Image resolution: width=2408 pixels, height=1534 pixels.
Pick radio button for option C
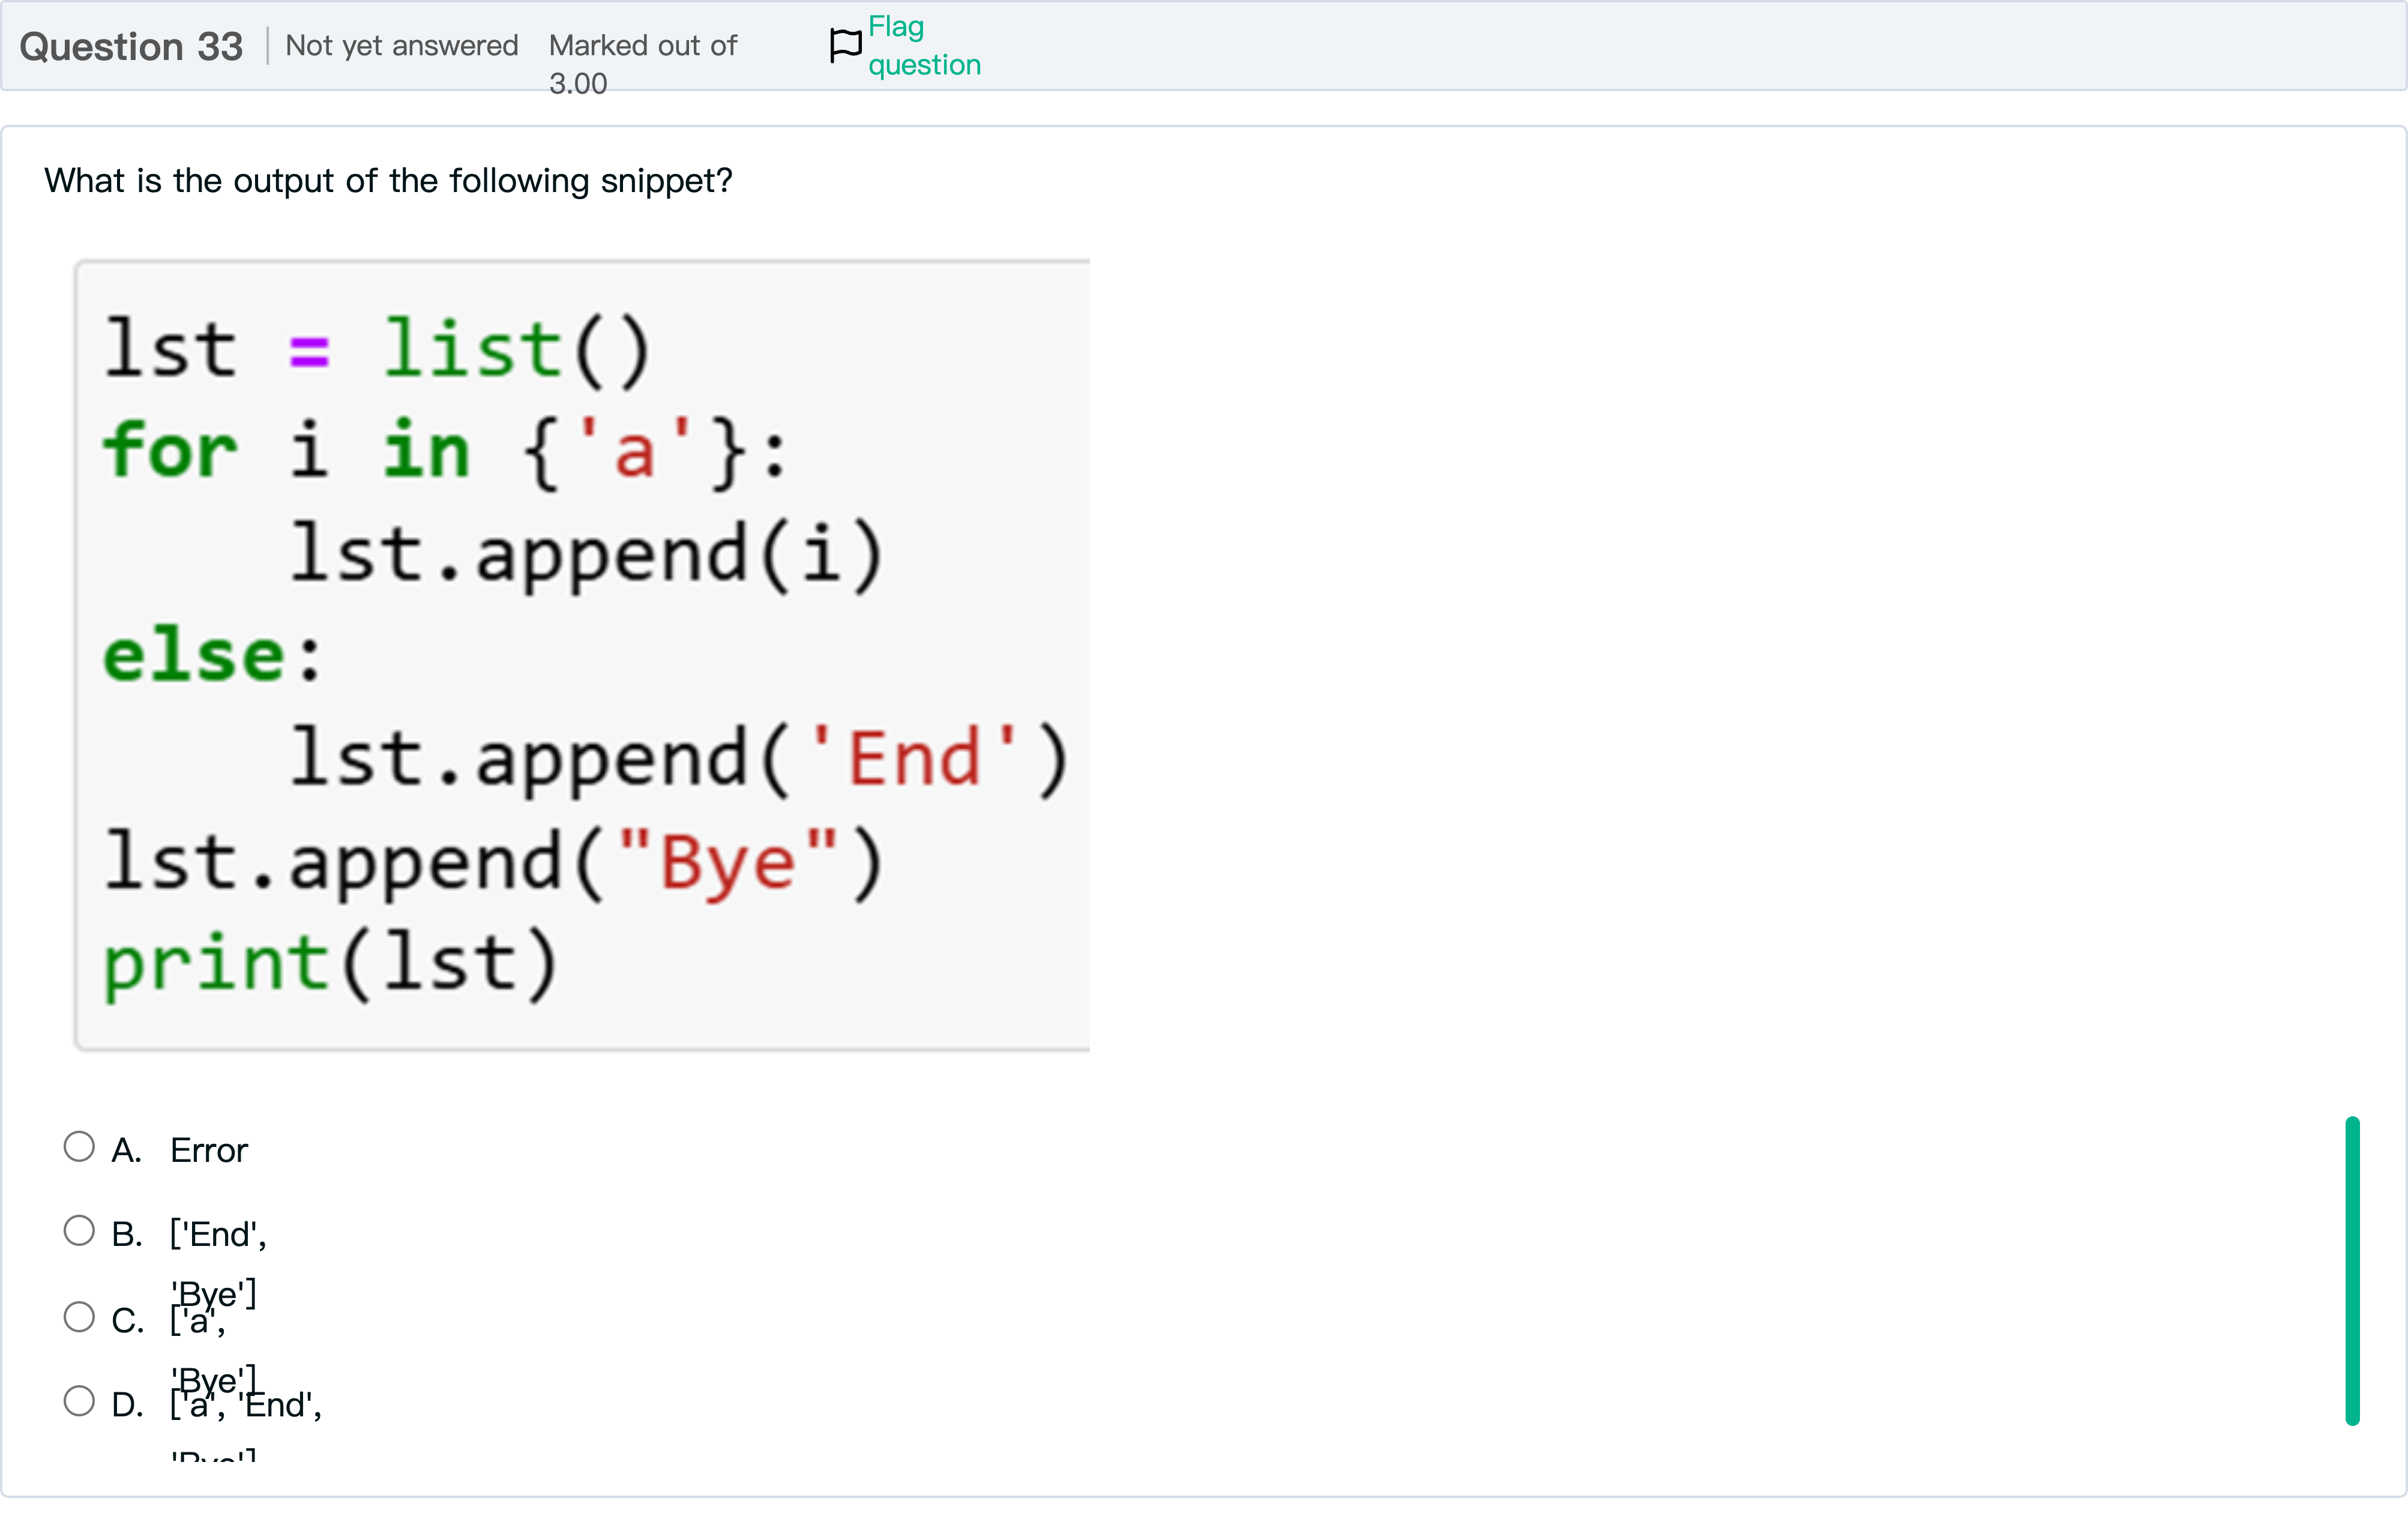(x=79, y=1316)
